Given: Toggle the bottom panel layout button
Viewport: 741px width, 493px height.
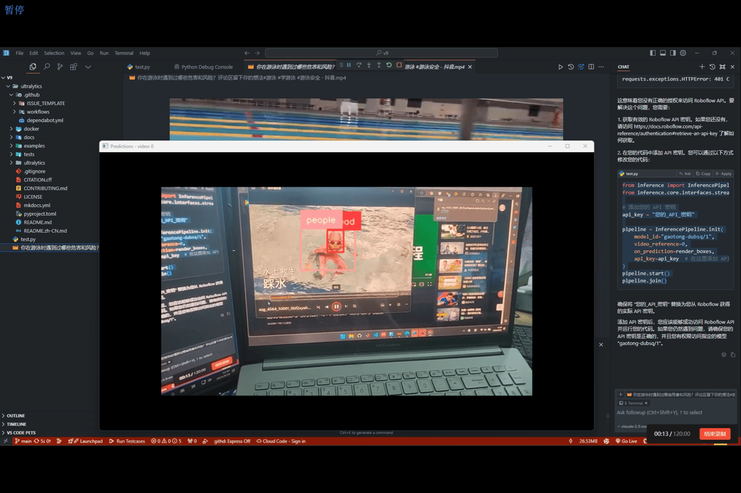Looking at the screenshot, I should (663, 53).
